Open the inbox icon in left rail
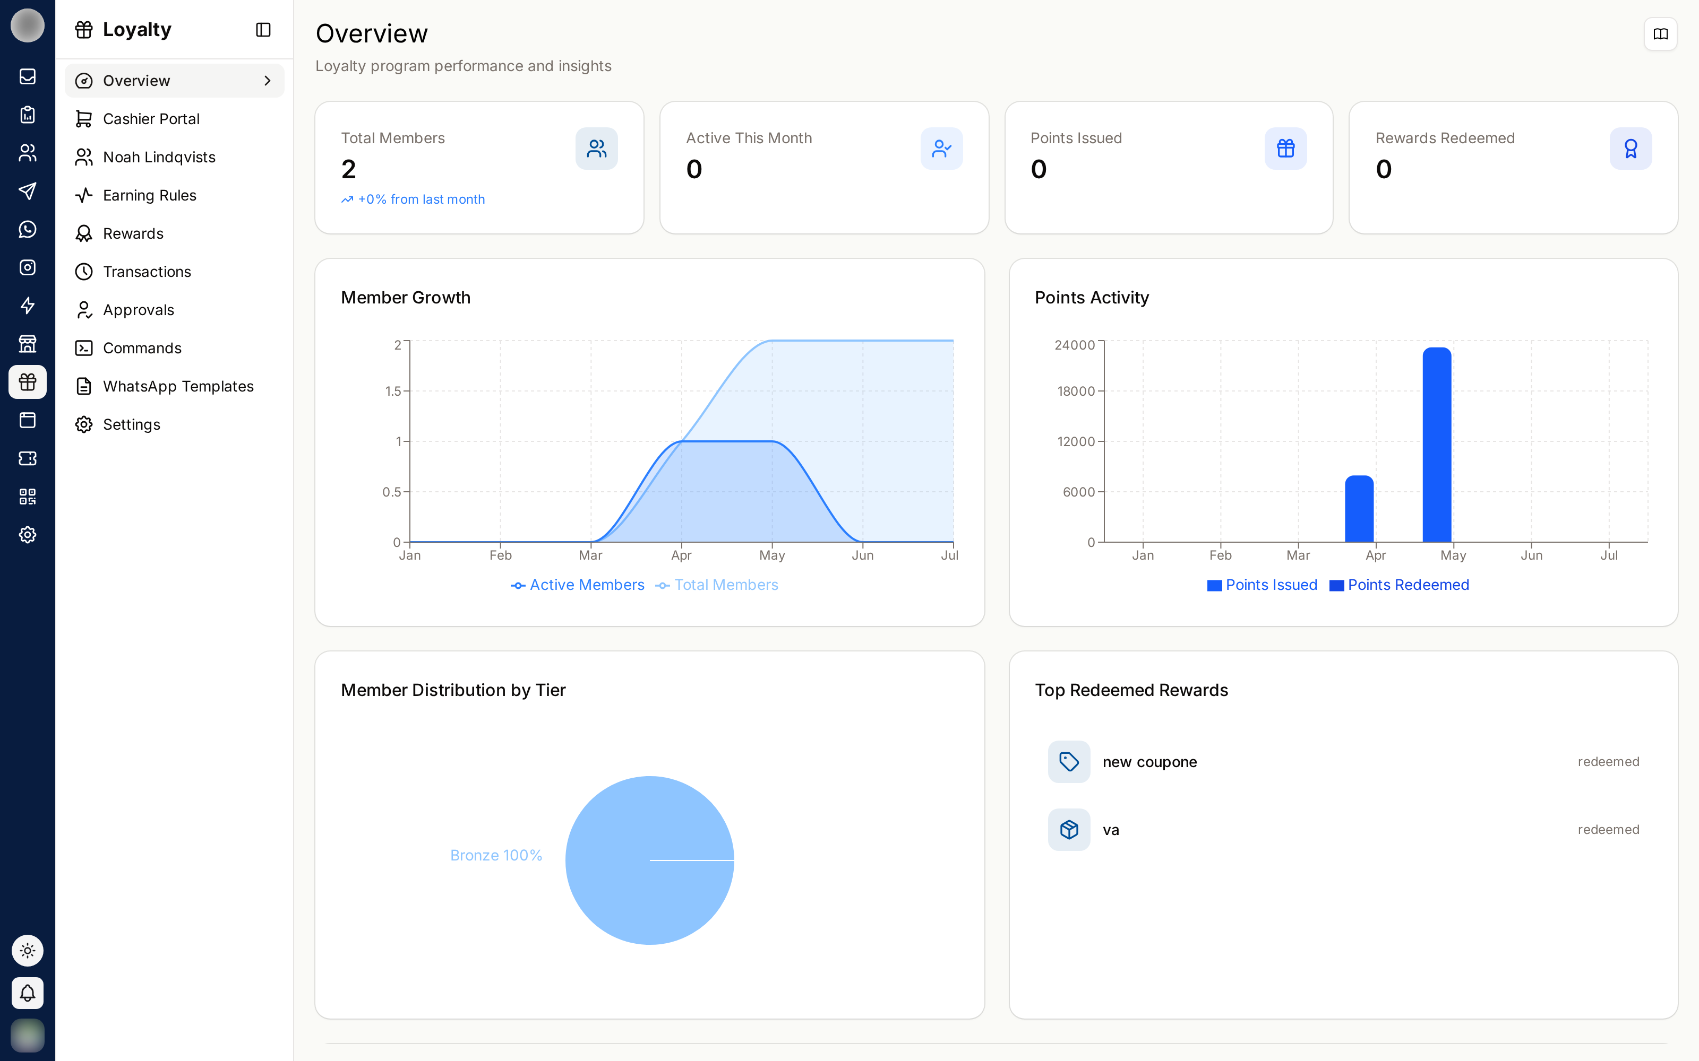This screenshot has height=1061, width=1699. 28,76
